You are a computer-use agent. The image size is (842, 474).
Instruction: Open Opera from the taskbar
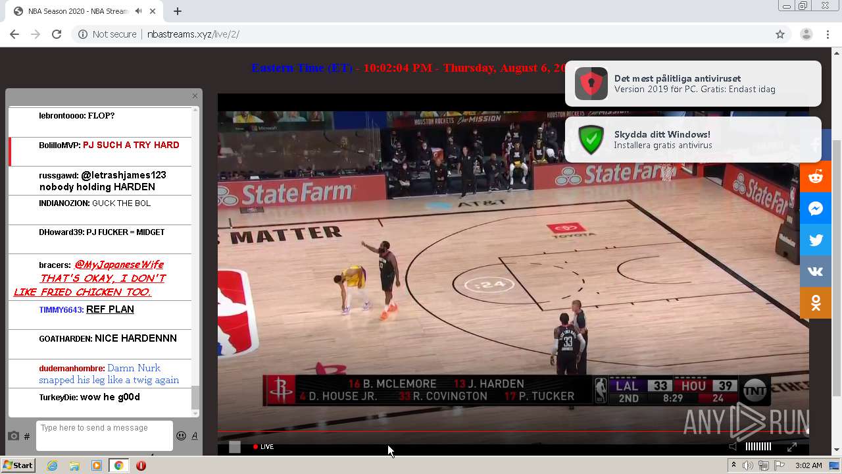tap(141, 465)
